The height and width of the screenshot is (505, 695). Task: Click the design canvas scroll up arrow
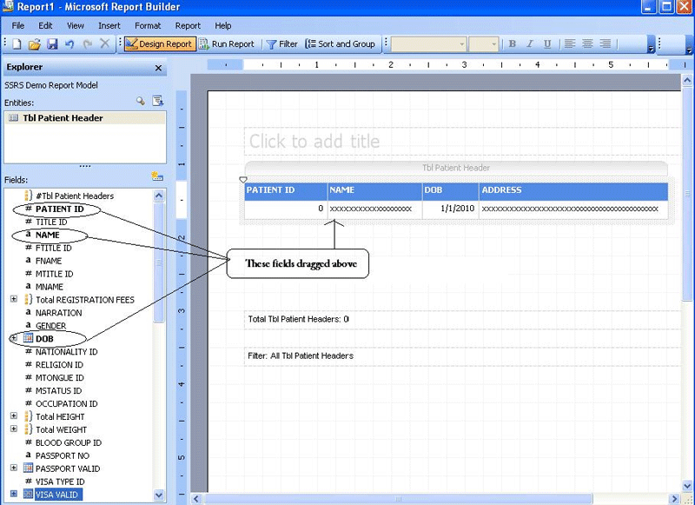[x=687, y=80]
